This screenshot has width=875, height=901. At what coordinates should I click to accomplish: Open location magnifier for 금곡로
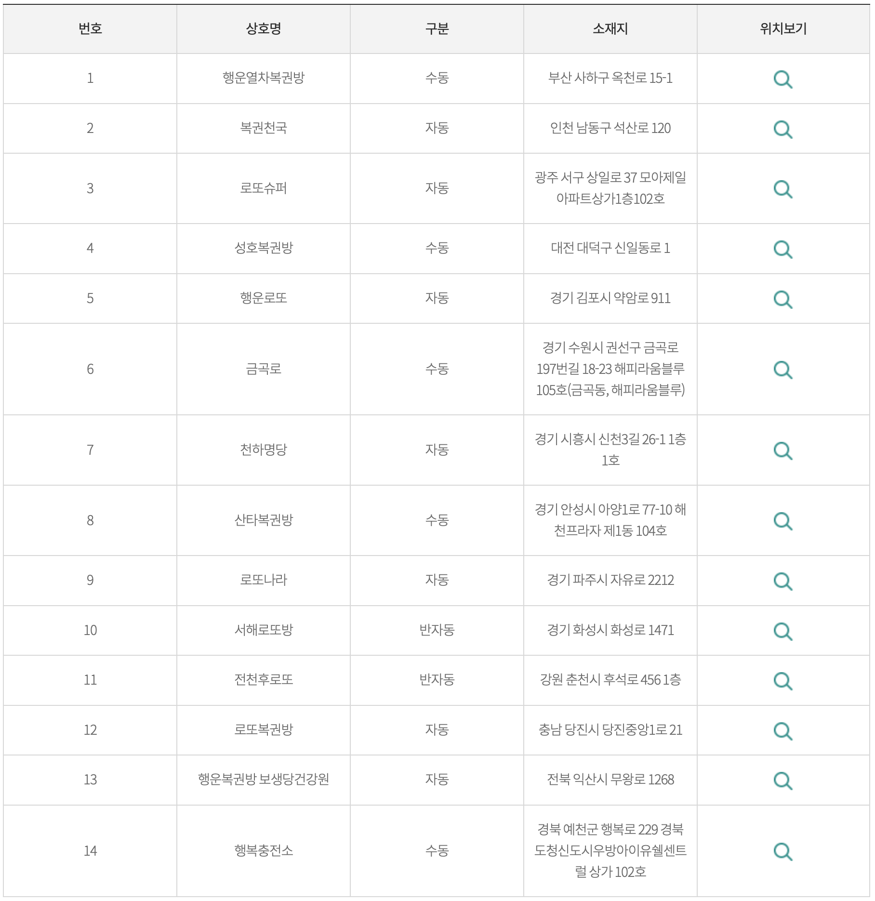coord(783,370)
